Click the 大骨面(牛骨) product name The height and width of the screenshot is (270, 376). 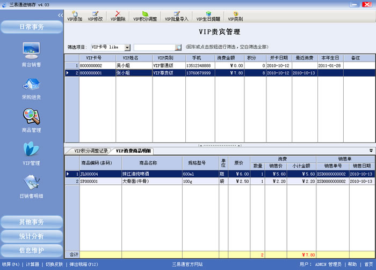(x=152, y=181)
